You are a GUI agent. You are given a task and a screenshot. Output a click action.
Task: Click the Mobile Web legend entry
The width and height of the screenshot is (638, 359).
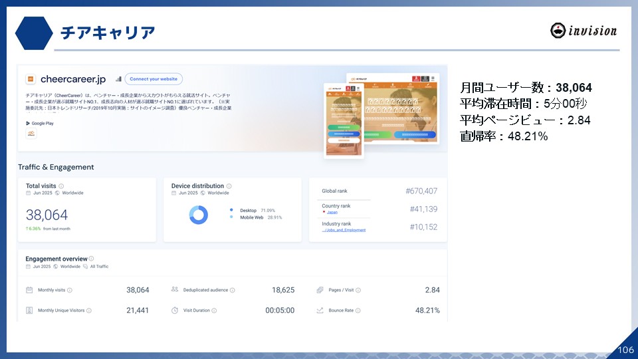tap(255, 217)
